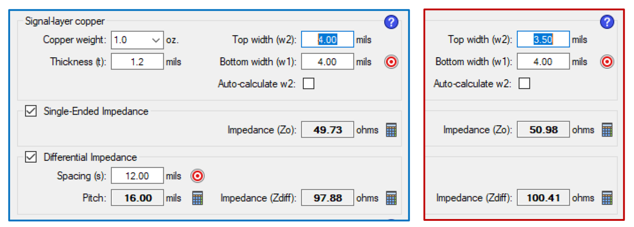The image size is (634, 227).
Task: Click the Spacing (s) input field
Action: point(137,176)
